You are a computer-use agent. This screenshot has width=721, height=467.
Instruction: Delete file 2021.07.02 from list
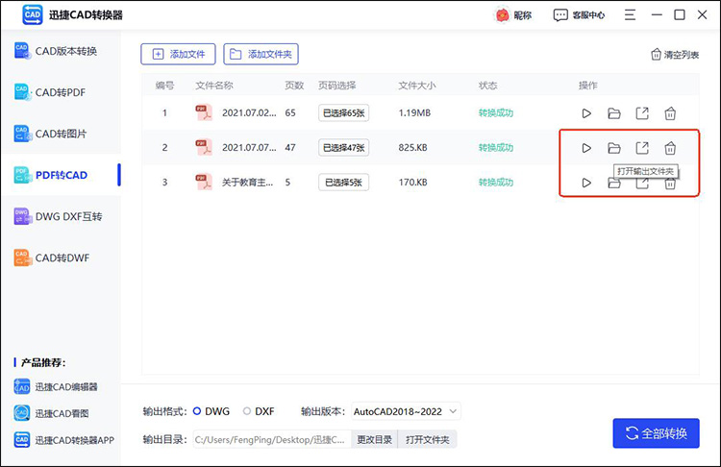coord(670,113)
